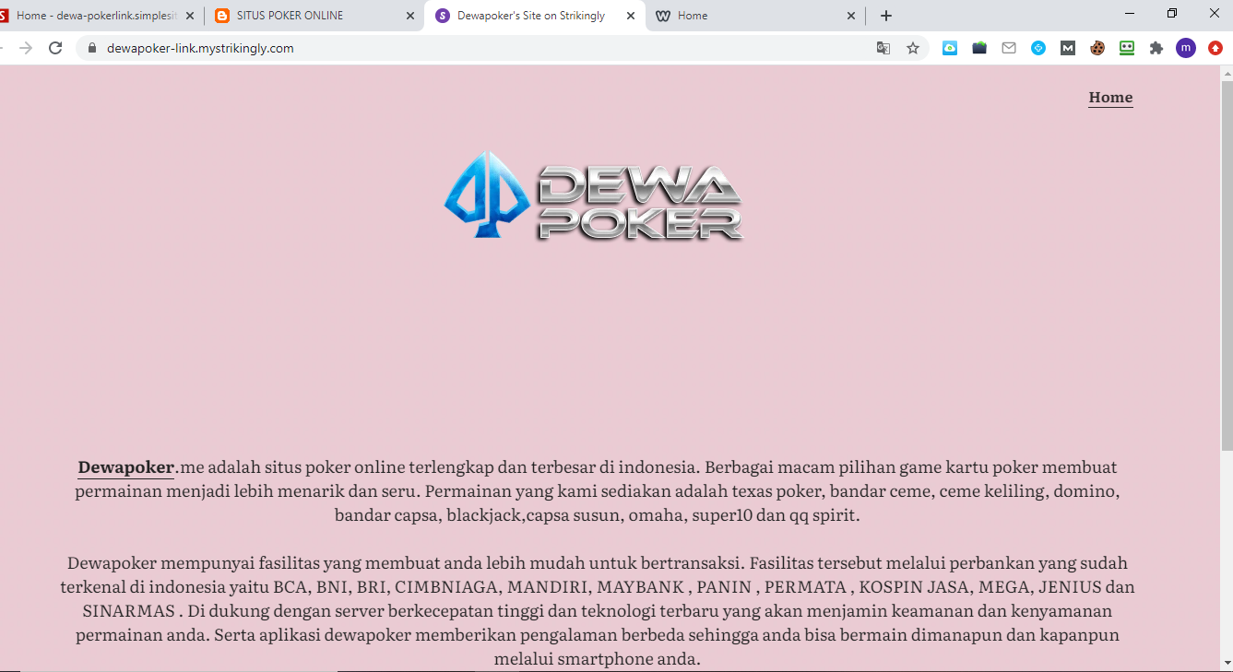View site information via padlock icon
This screenshot has height=672, width=1233.
click(91, 48)
